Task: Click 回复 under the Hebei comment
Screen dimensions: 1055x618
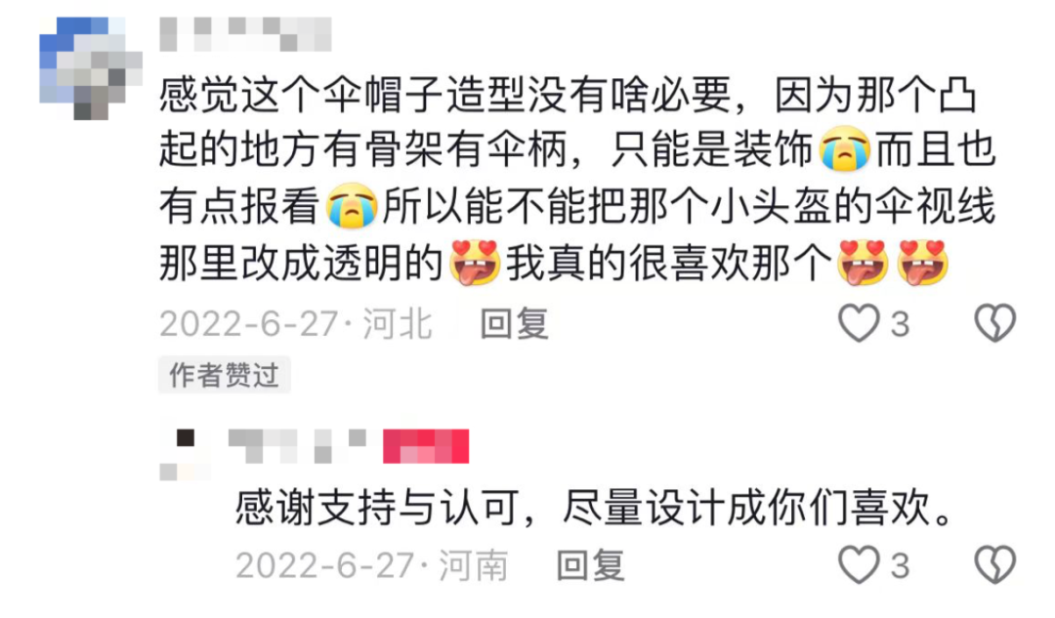Action: click(515, 324)
